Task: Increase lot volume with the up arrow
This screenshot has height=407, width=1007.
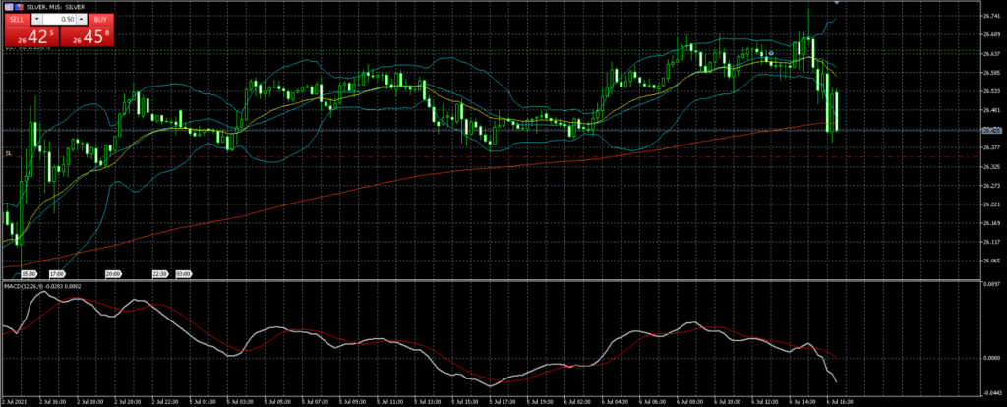Action: click(81, 19)
